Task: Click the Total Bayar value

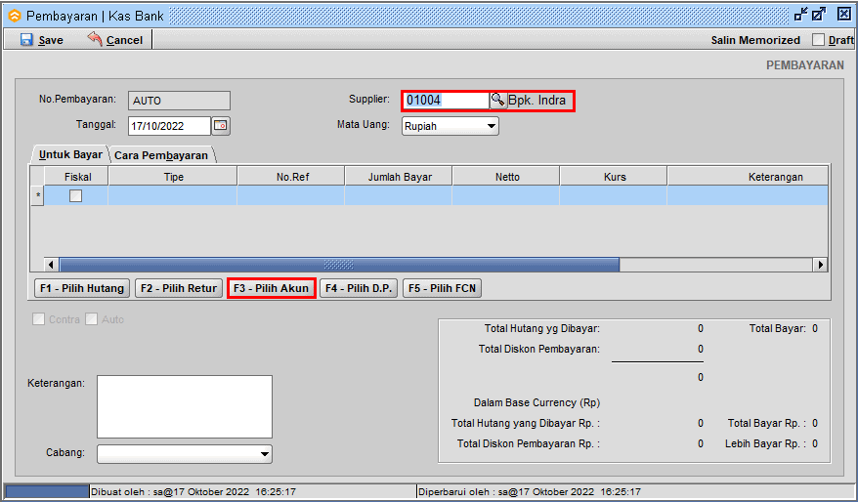Action: 815,329
